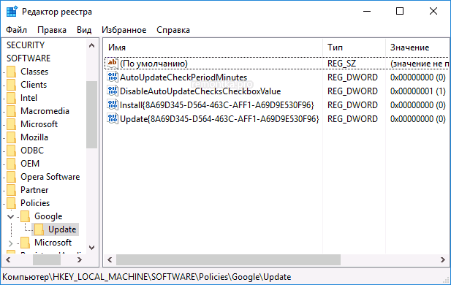Click the Registry Editor app icon in title bar
Screen dimensions: 451x285
(x=12, y=12)
